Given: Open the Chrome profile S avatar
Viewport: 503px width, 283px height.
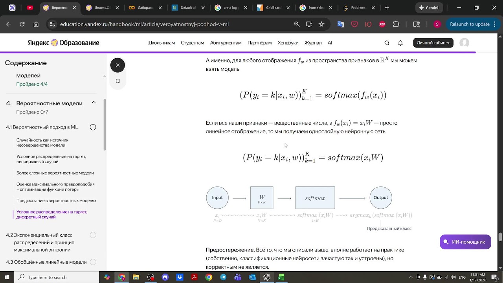Looking at the screenshot, I should point(437,24).
